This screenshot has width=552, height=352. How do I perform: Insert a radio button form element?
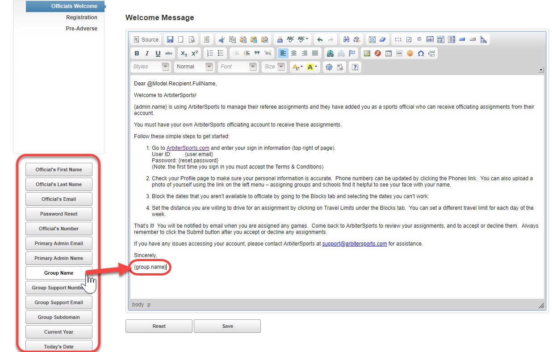coord(419,39)
